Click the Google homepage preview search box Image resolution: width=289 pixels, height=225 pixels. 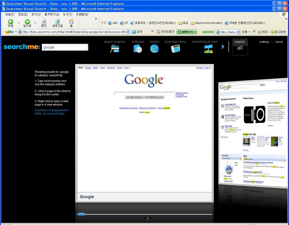pos(144,93)
